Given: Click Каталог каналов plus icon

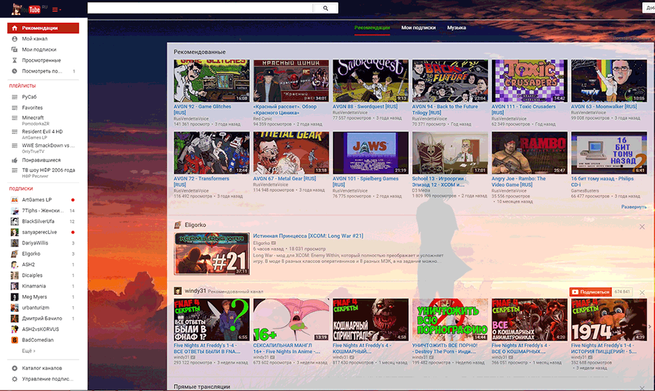Looking at the screenshot, I should [x=14, y=368].
